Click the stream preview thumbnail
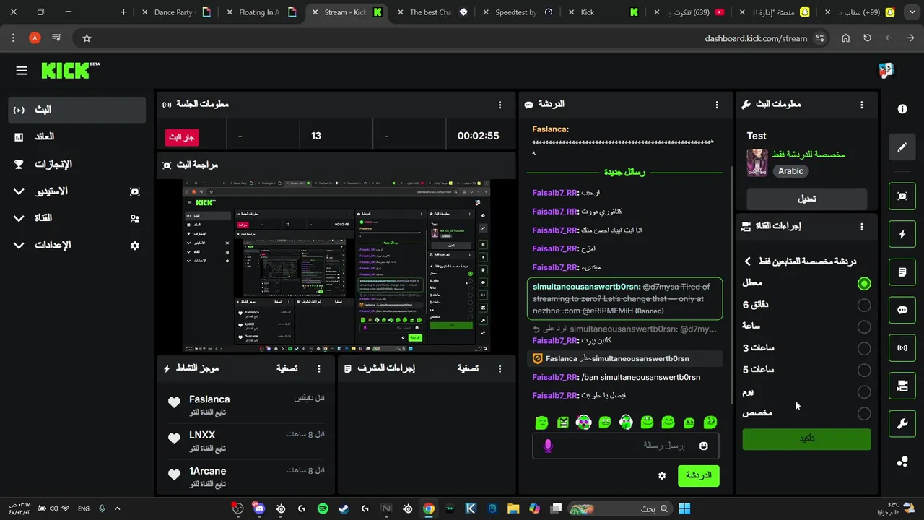Viewport: 924px width, 520px height. pos(336,266)
